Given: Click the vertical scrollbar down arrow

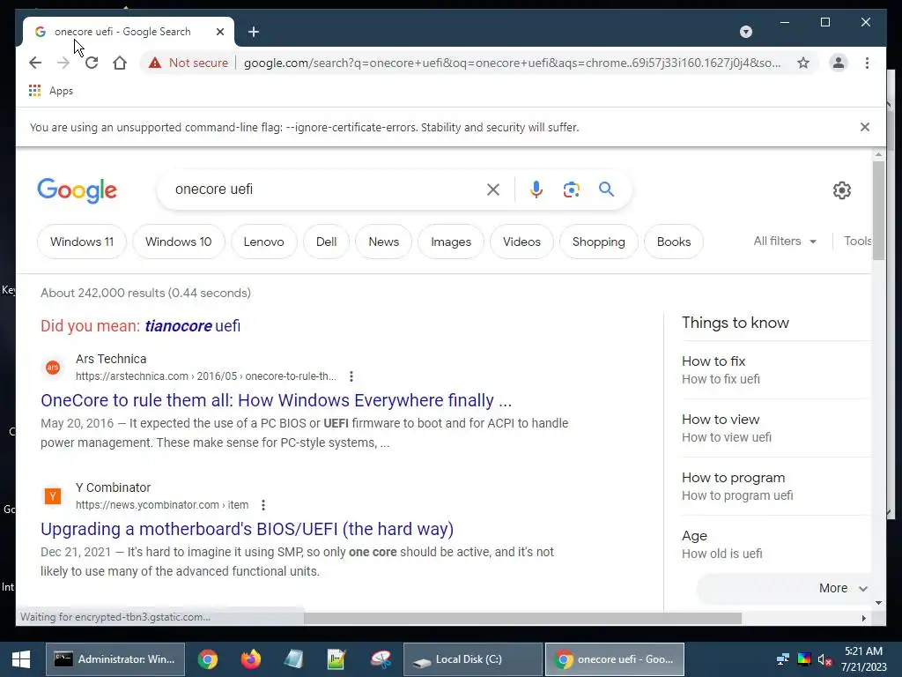Looking at the screenshot, I should 878,603.
